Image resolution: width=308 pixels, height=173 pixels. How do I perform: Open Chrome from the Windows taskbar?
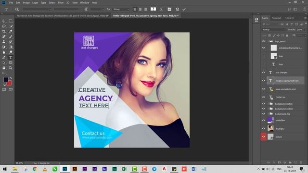click(x=35, y=169)
